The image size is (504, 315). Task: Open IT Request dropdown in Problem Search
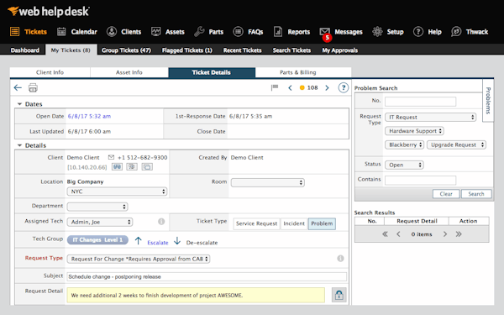click(x=430, y=118)
